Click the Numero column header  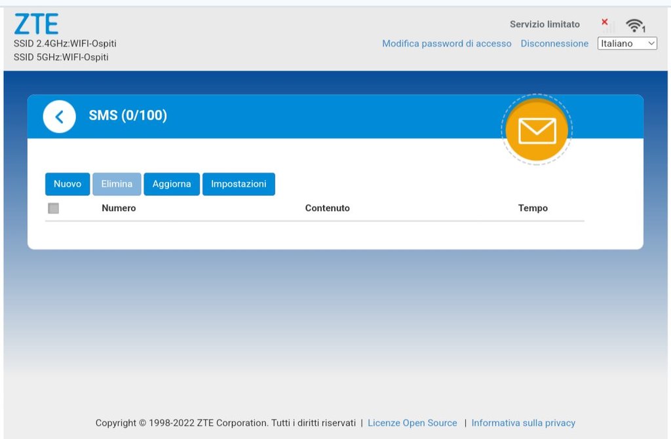[x=119, y=208]
